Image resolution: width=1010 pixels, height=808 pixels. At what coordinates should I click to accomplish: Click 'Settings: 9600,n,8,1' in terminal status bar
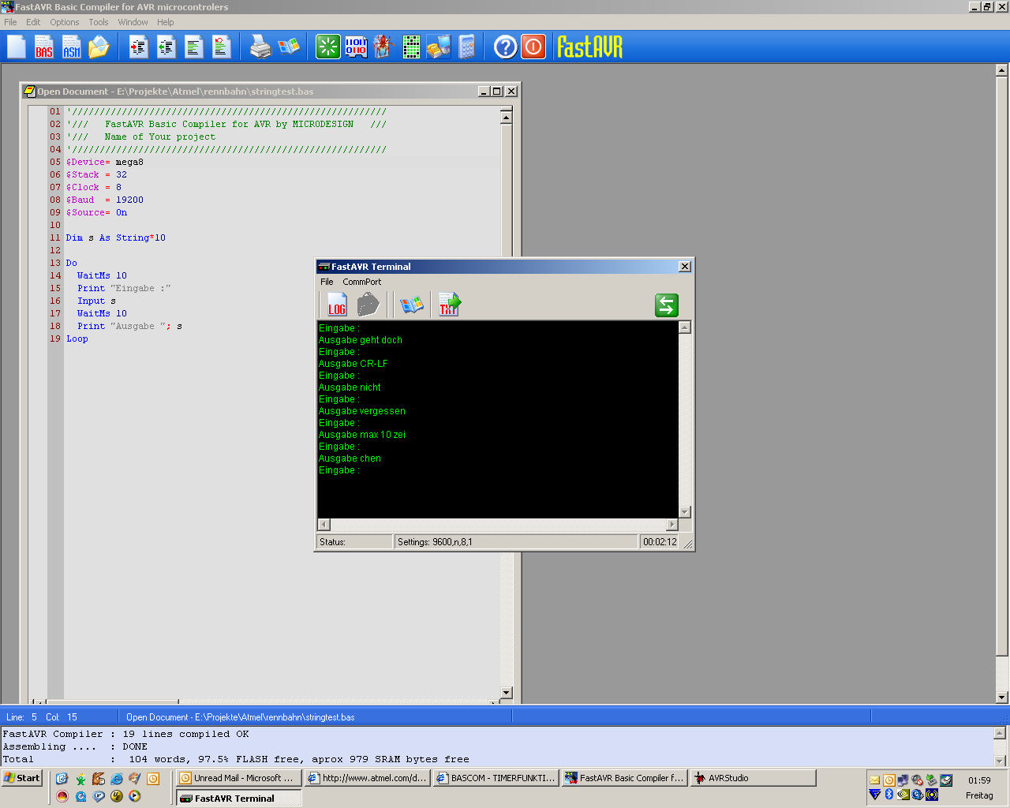[436, 542]
